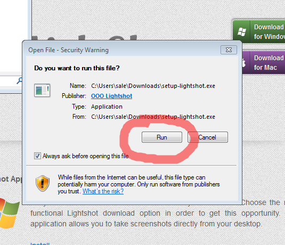Click the Run button
Image resolution: width=285 pixels, height=245 pixels.
click(162, 137)
